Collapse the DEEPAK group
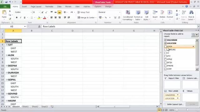Image resolution: width=200 pixels, height=112 pixels. pyautogui.click(x=7, y=66)
